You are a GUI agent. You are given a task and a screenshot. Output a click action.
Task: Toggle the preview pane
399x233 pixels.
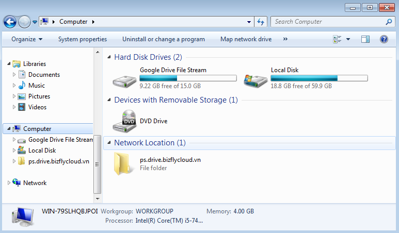click(x=365, y=39)
